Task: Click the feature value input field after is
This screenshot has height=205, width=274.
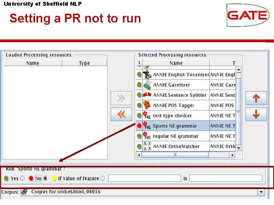Action: (226, 178)
